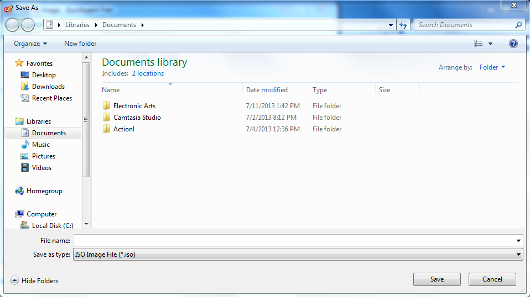Expand the File name history dropdown arrow
This screenshot has width=530, height=297.
(x=518, y=241)
